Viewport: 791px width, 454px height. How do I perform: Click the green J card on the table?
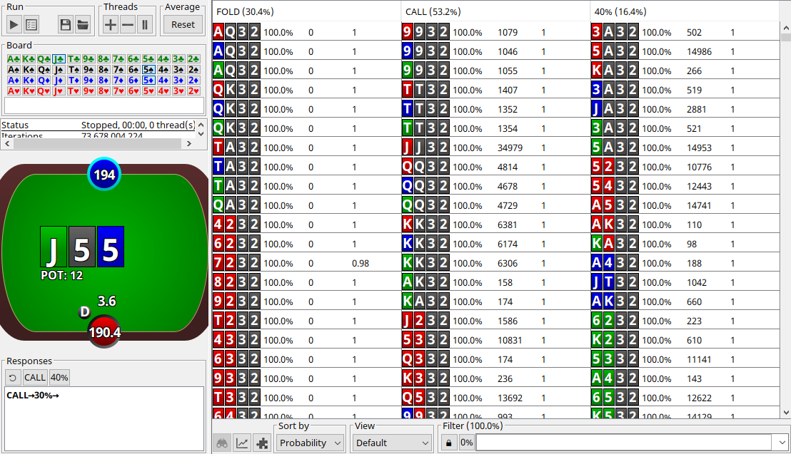click(54, 247)
